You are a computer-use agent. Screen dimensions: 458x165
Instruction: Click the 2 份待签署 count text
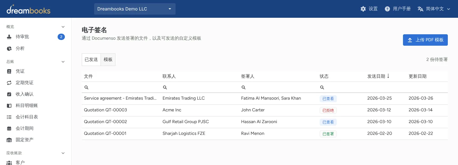tap(437, 60)
